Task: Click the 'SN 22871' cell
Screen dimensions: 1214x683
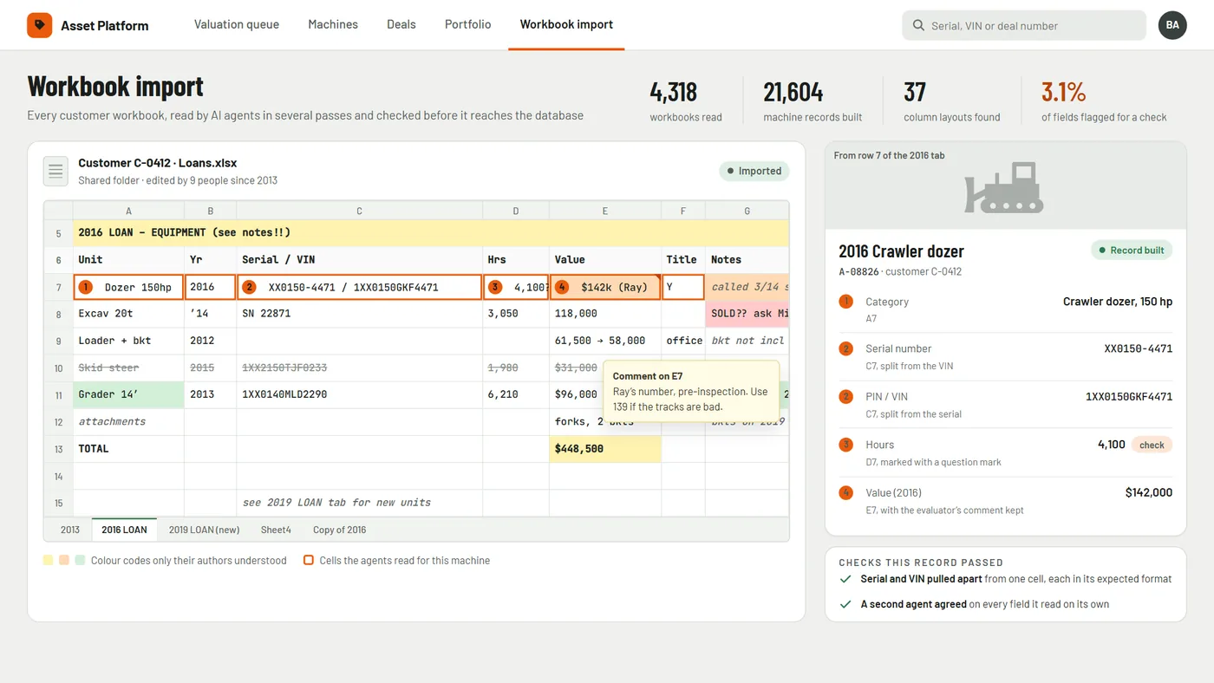Action: click(x=359, y=314)
